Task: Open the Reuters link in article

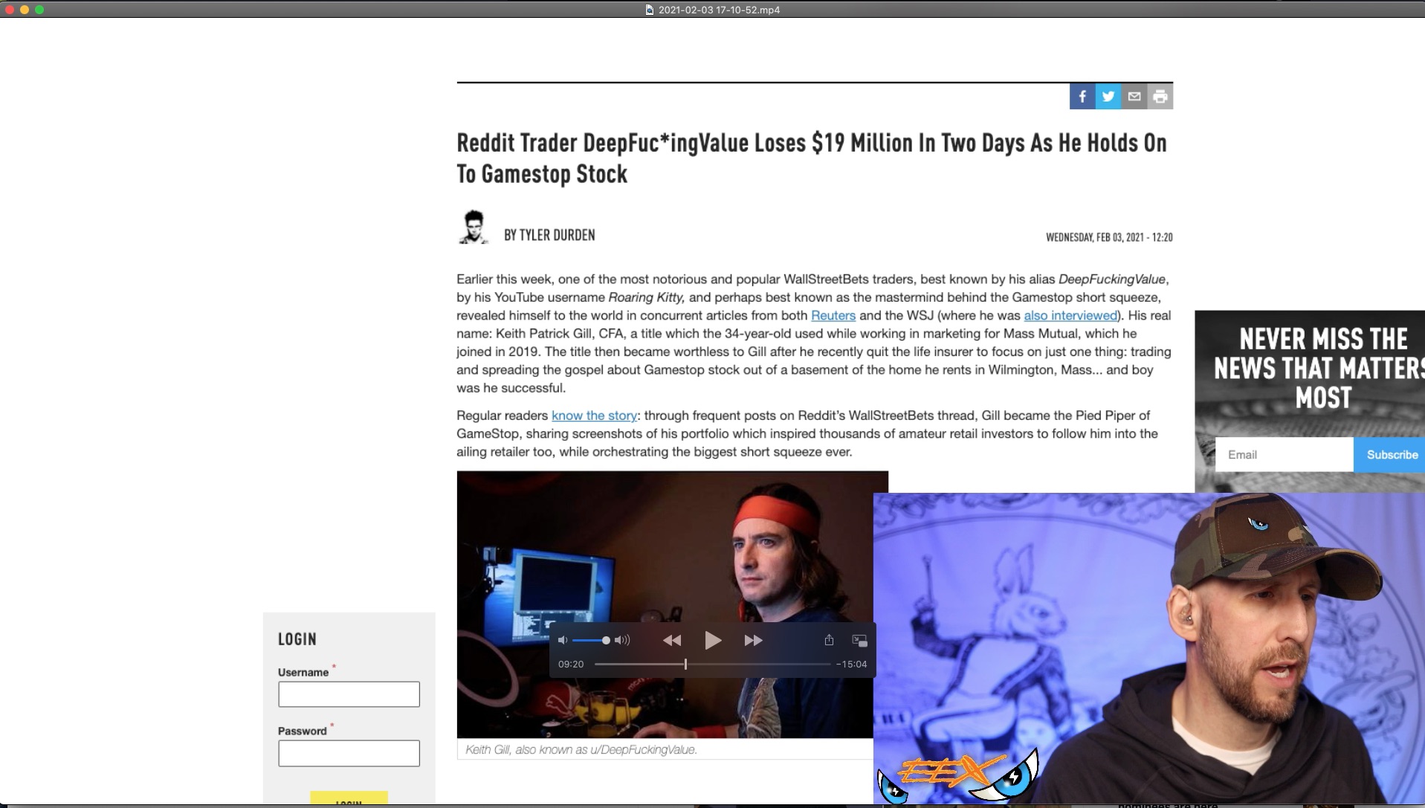Action: [833, 315]
